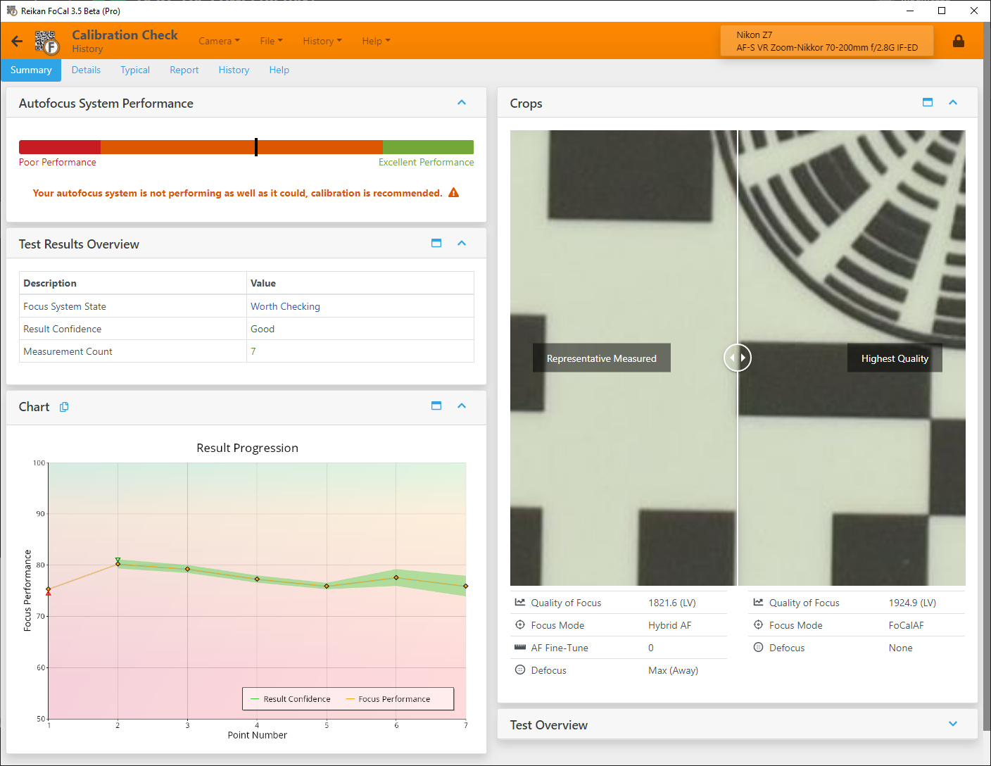
Task: Click the padlock icon in the header
Action: click(959, 41)
